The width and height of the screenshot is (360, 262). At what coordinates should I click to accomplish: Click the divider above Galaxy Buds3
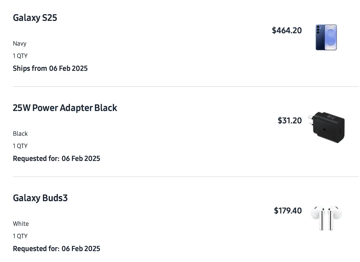[186, 177]
